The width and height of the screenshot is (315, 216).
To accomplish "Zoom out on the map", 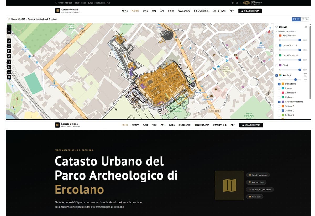I will pyautogui.click(x=9, y=31).
